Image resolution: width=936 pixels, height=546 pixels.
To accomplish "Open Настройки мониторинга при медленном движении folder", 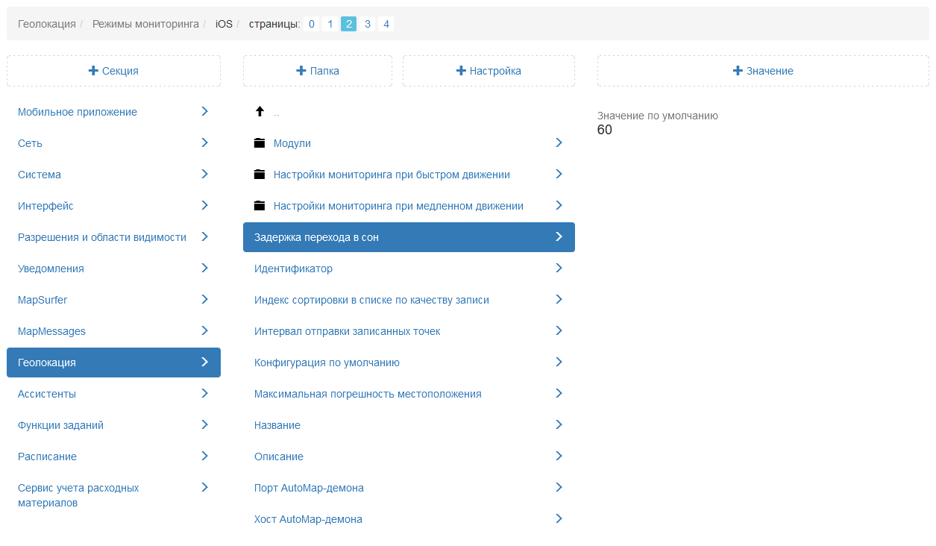I will coord(409,206).
